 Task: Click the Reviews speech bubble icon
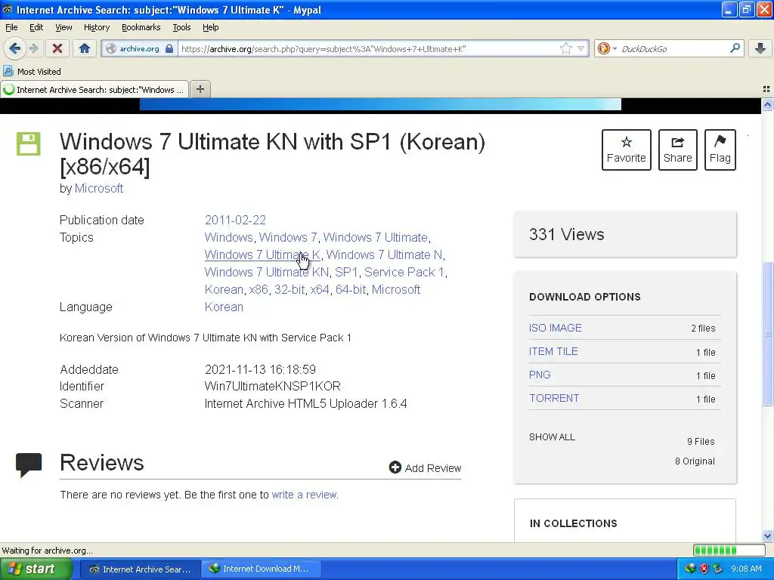[x=29, y=465]
